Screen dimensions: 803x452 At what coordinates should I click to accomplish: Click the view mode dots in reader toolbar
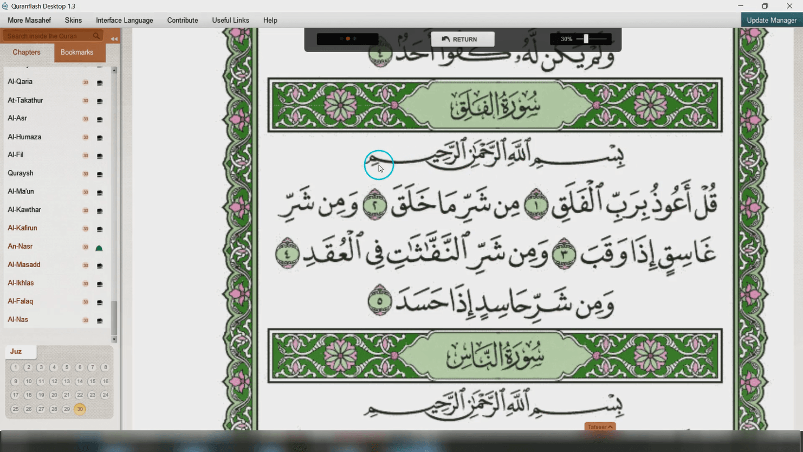pos(348,39)
